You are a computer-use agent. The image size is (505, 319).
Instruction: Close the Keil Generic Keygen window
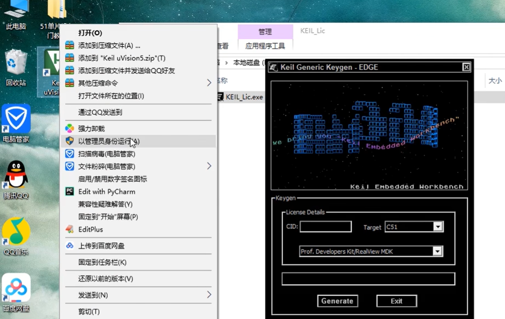coord(466,67)
